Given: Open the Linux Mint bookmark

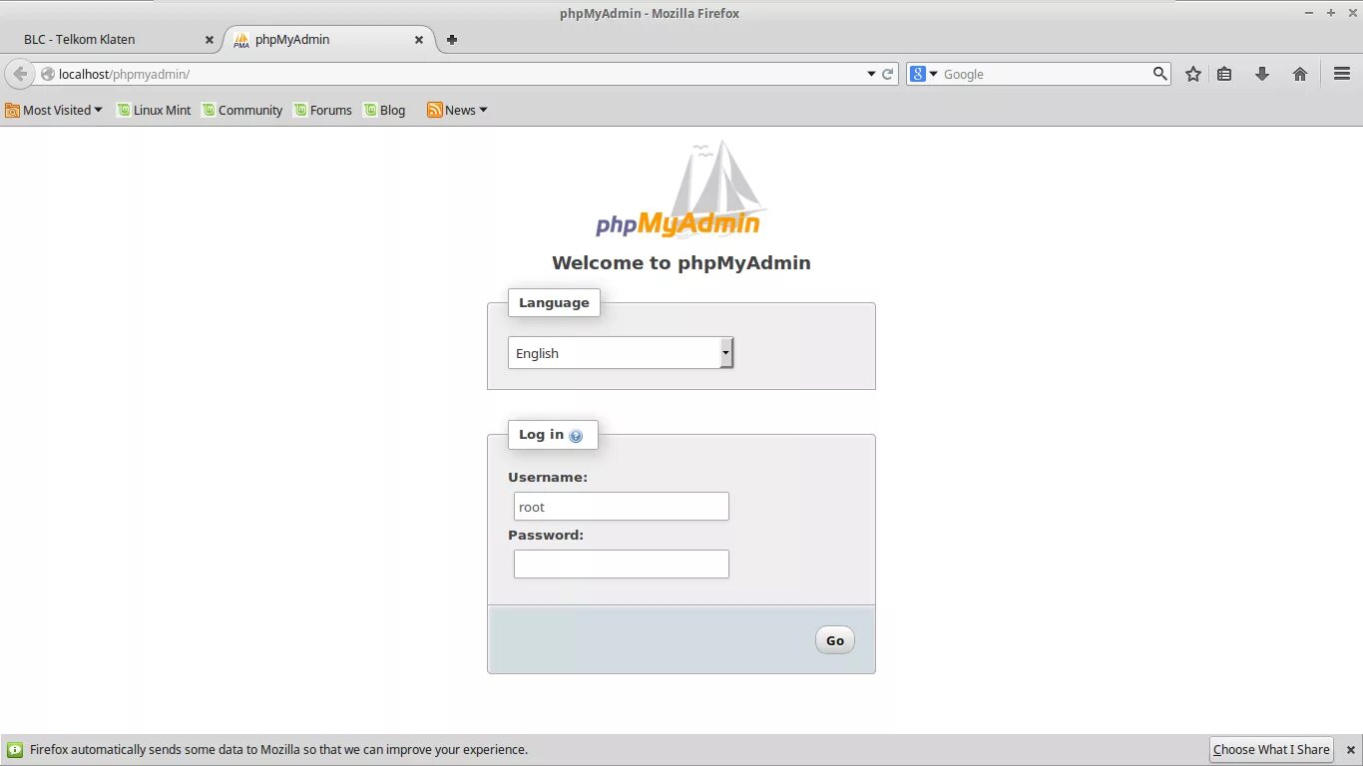Looking at the screenshot, I should tap(154, 110).
